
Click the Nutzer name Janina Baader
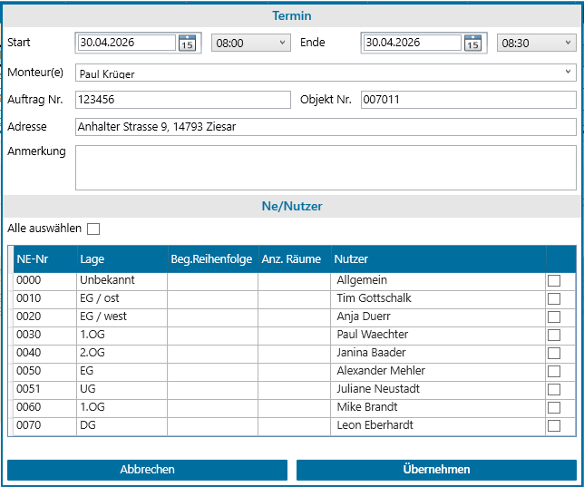click(371, 353)
